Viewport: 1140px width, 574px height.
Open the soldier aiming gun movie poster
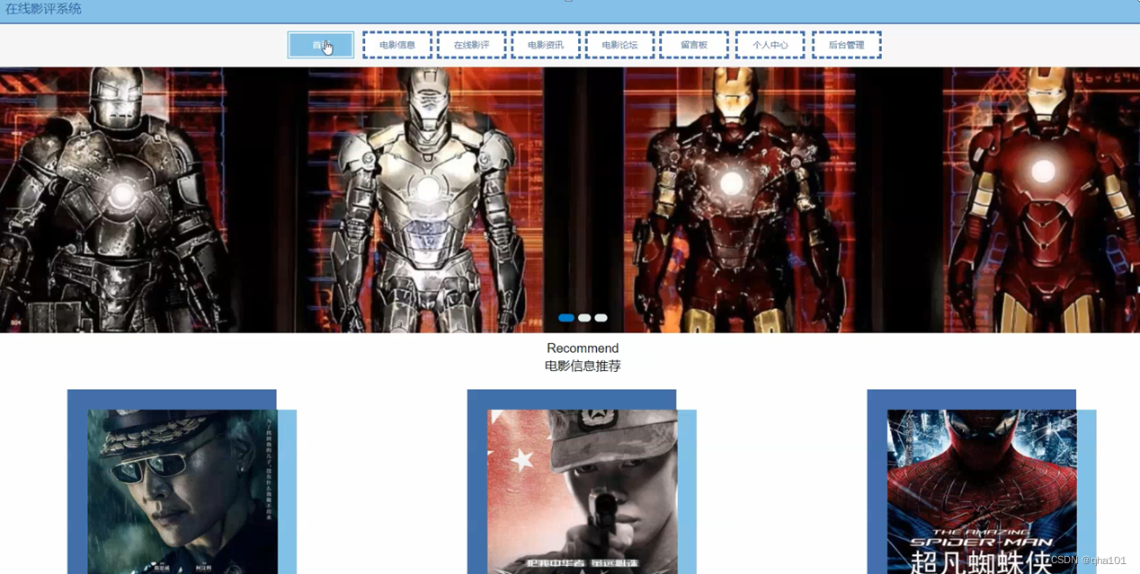(x=583, y=491)
